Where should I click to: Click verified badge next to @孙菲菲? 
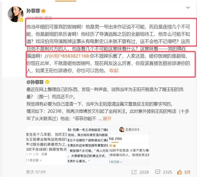[47, 82]
